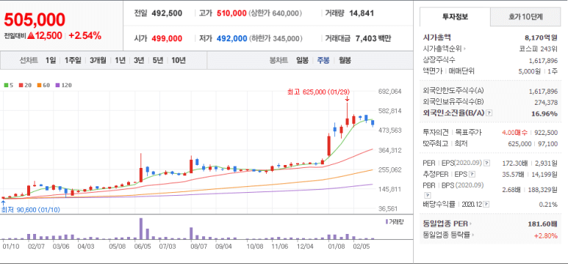Open the 동일업종 등락률 link
Image resolution: width=568 pixels, height=264 pixels.
click(447, 235)
